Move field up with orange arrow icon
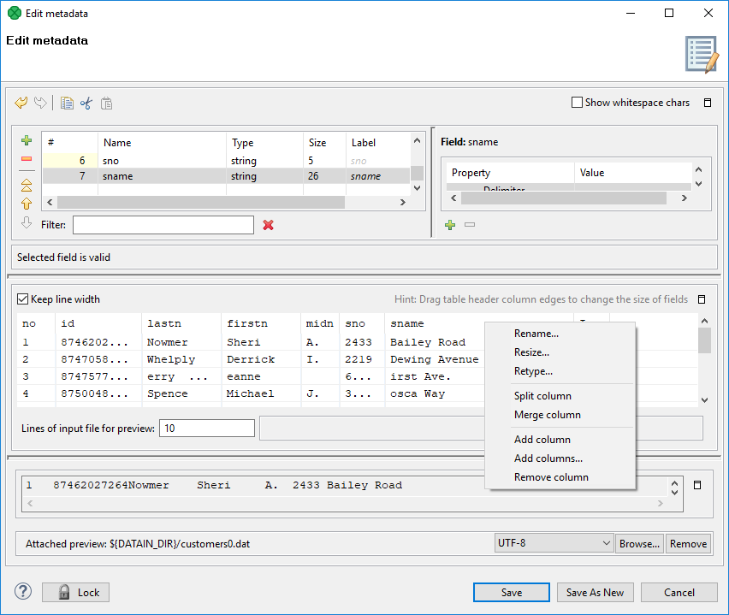Image resolution: width=729 pixels, height=615 pixels. coord(27,204)
